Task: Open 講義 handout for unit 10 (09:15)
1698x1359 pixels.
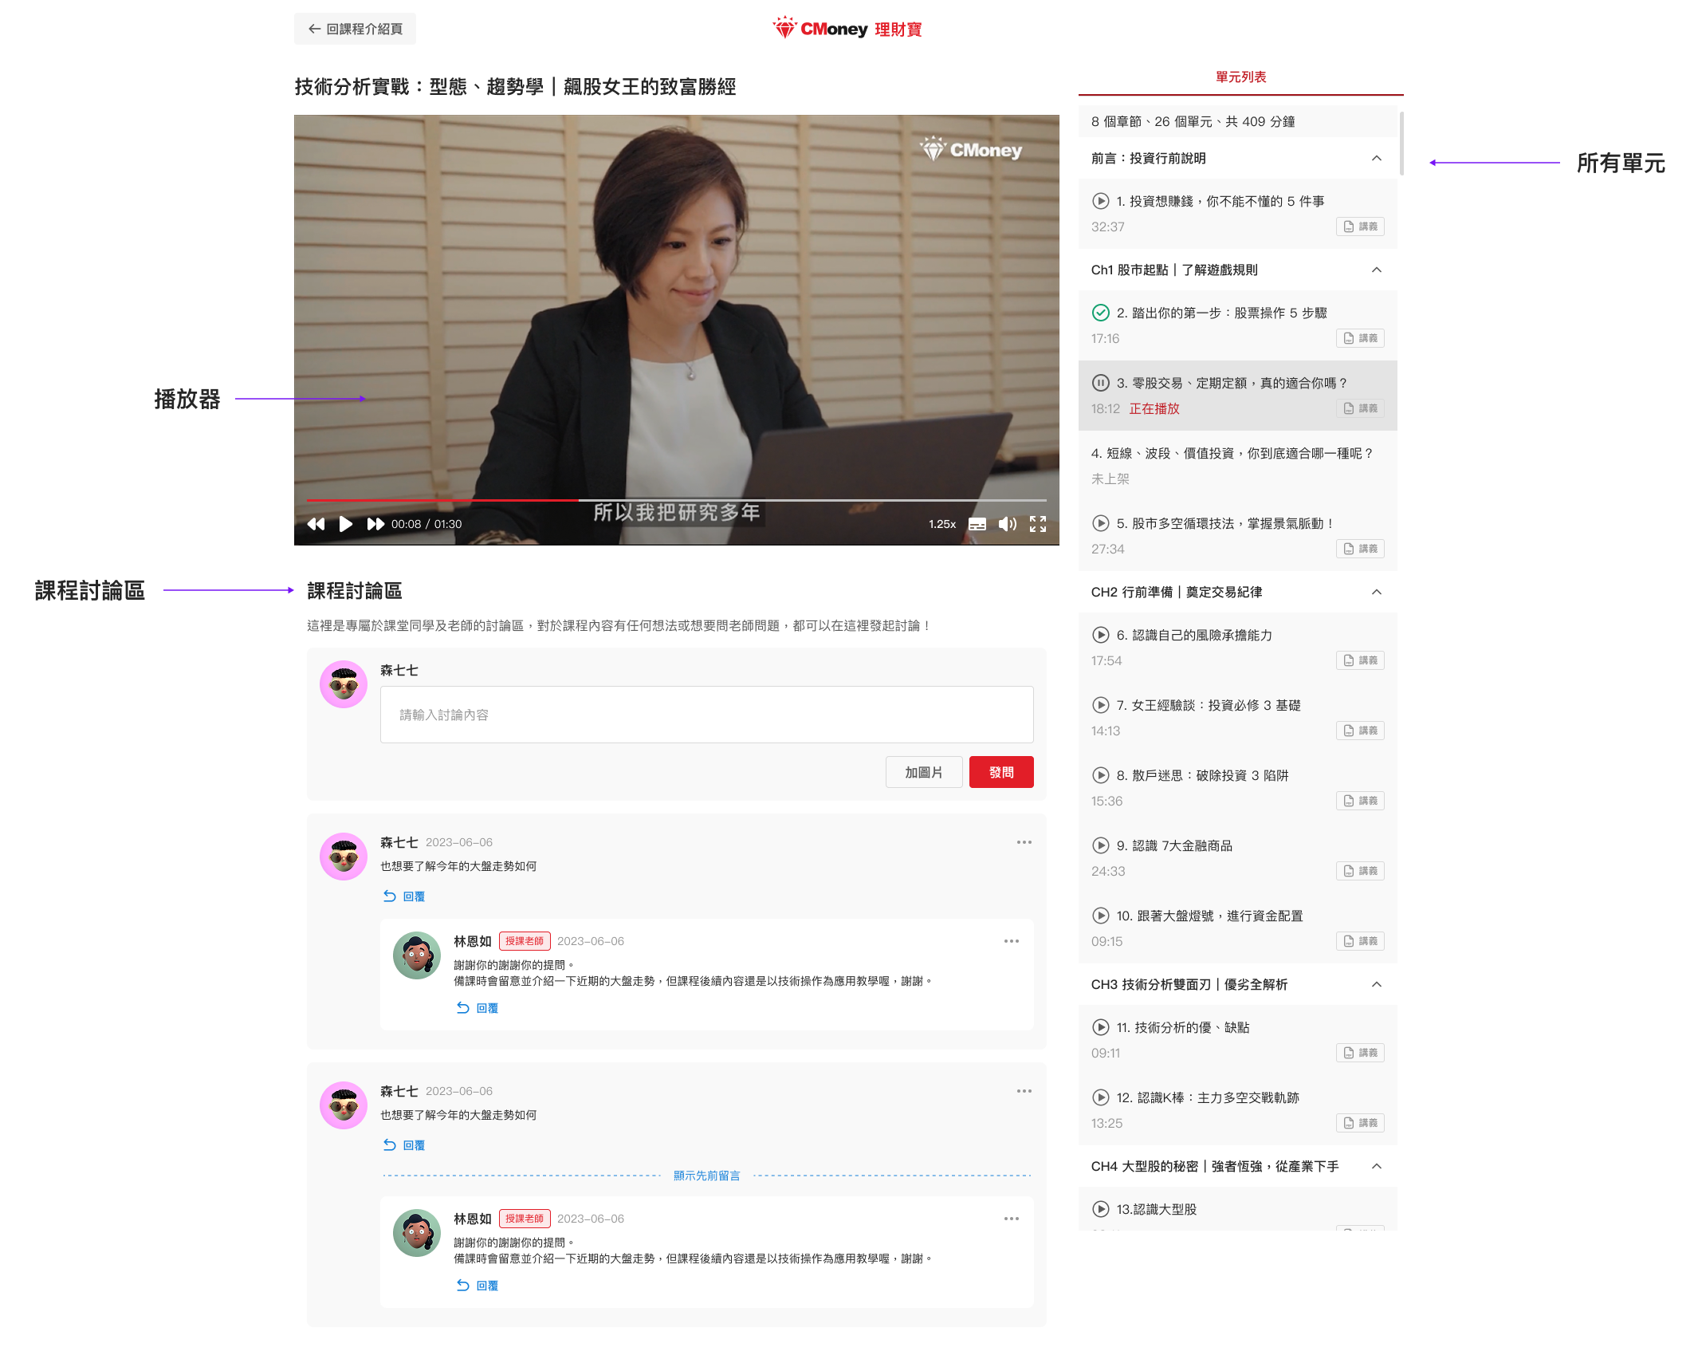Action: [x=1360, y=941]
